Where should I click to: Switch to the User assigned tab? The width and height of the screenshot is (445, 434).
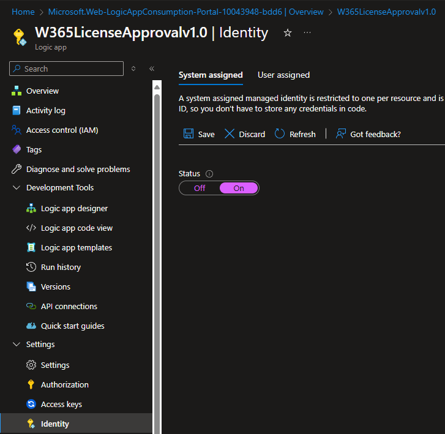point(283,75)
